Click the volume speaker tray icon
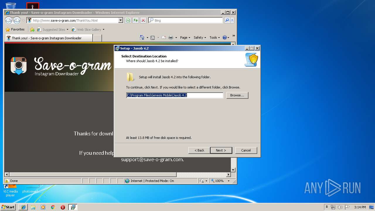375x211 pixels. 340,207
